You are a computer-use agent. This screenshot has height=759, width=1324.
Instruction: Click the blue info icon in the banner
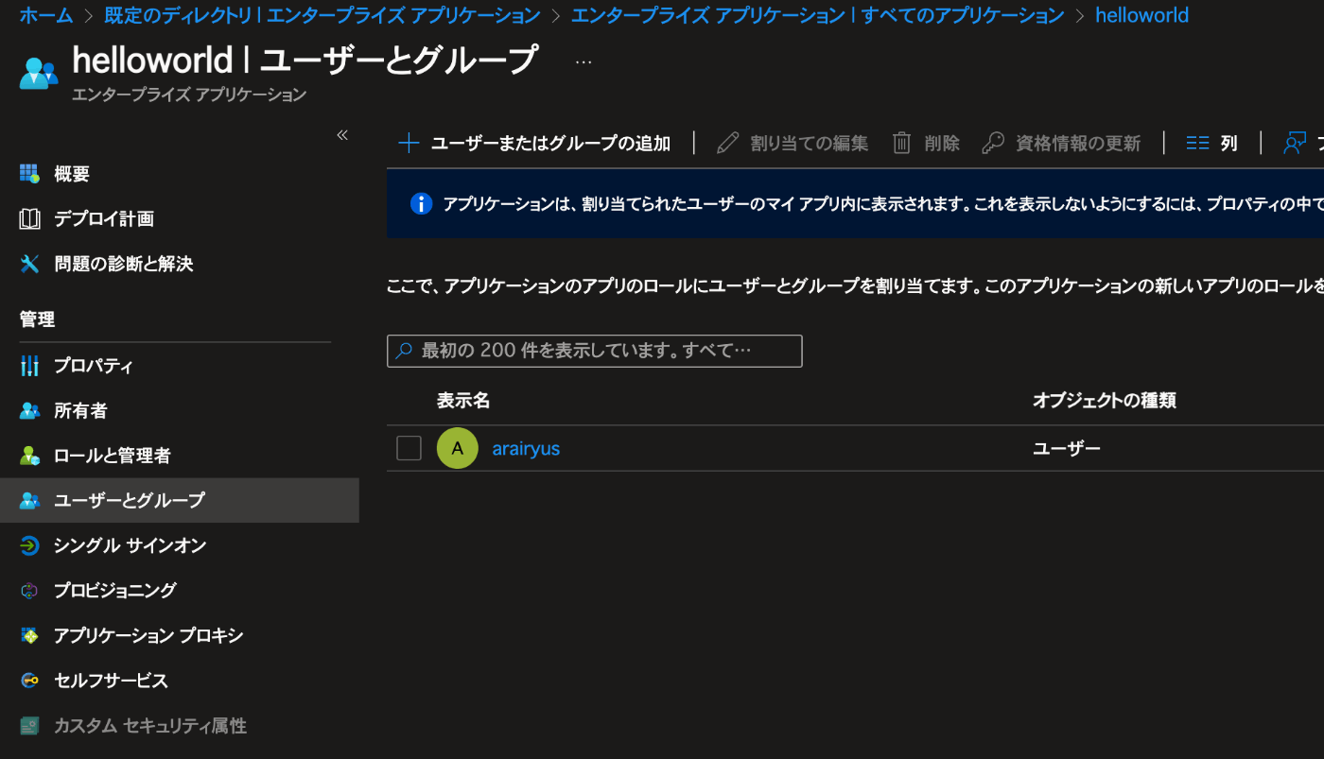click(x=421, y=203)
